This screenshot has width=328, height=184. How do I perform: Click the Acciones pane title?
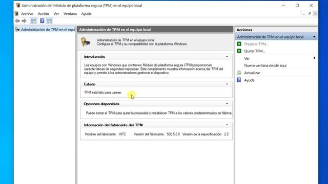(244, 30)
